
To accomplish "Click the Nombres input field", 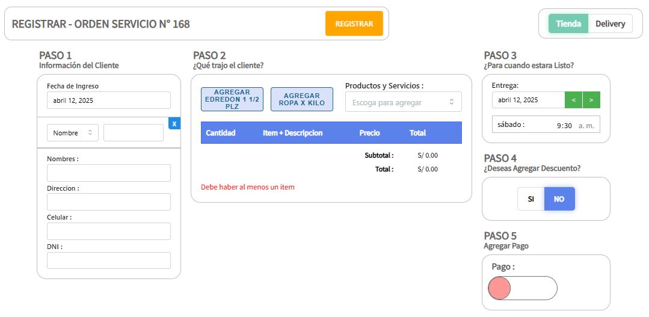I will pos(109,173).
